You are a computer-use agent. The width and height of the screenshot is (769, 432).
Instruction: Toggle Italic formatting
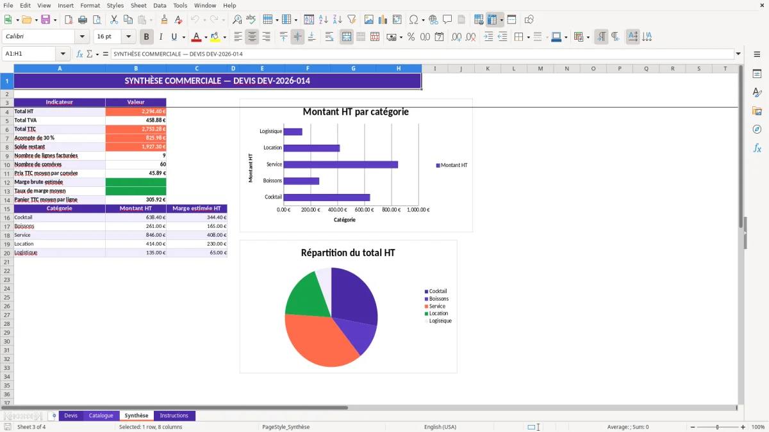pos(160,37)
